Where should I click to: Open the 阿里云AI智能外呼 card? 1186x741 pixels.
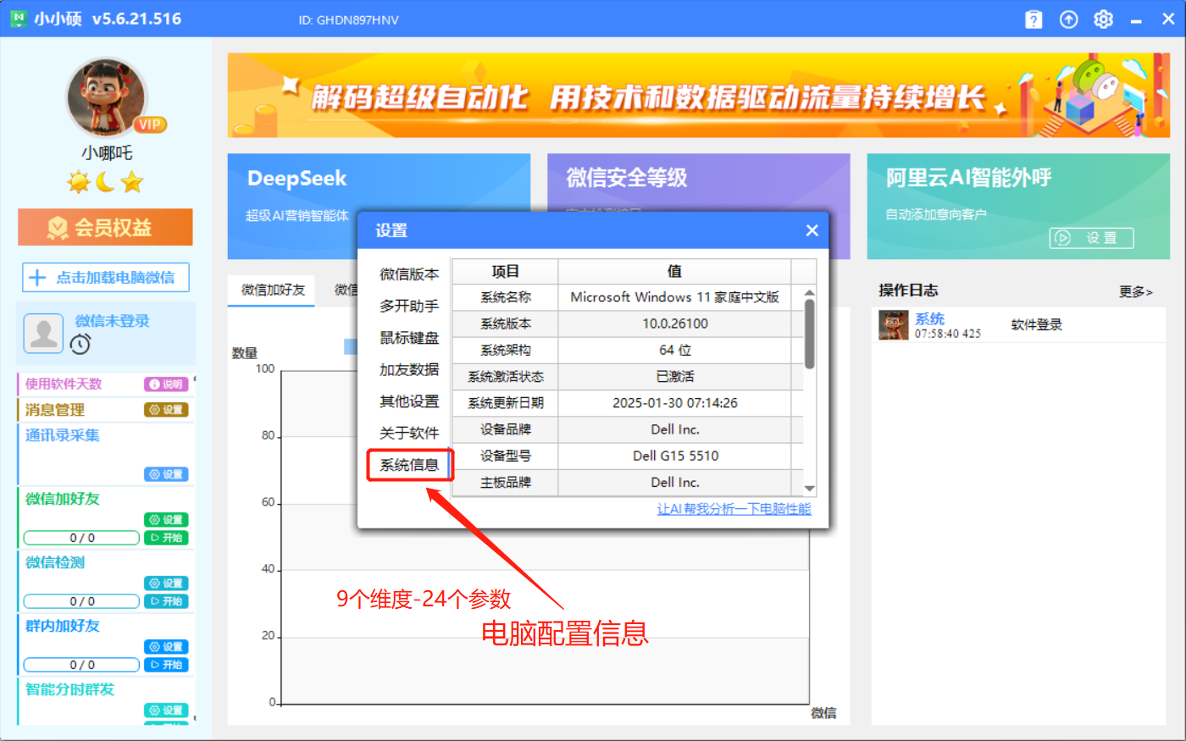point(1018,206)
